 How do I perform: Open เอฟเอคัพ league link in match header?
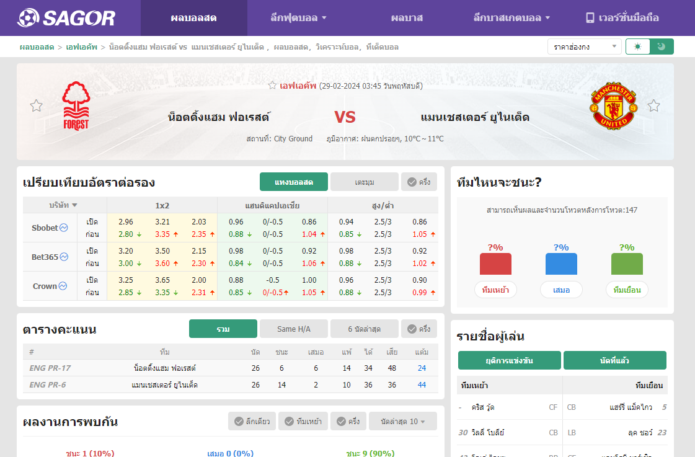tap(298, 86)
